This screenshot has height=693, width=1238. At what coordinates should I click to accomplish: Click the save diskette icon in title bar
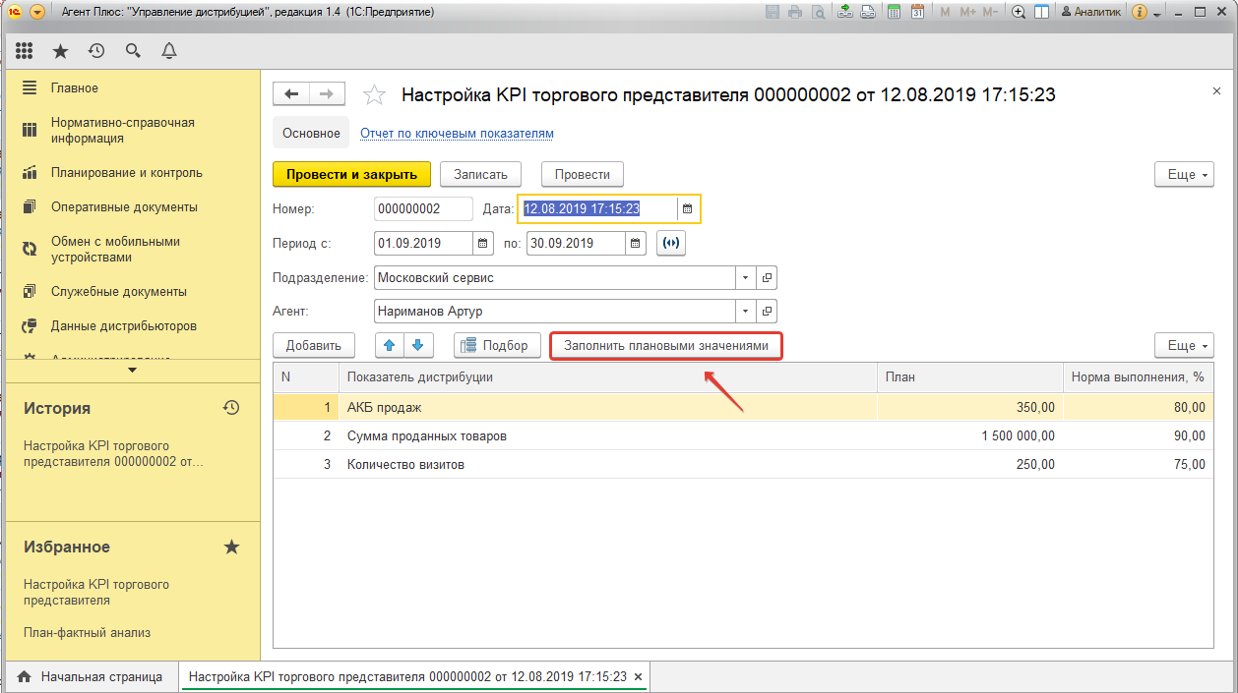[772, 12]
